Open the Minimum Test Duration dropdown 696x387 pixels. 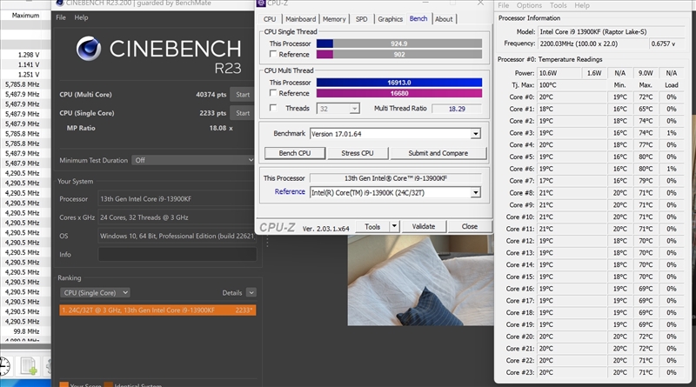point(193,160)
